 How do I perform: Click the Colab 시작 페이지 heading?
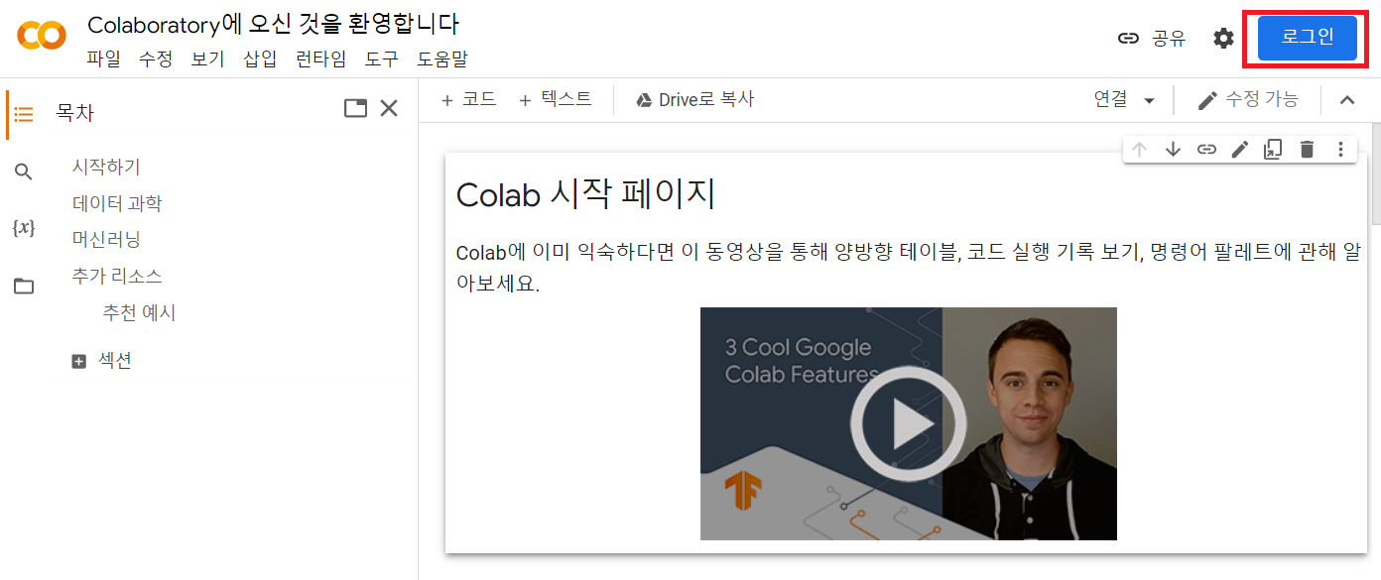585,194
